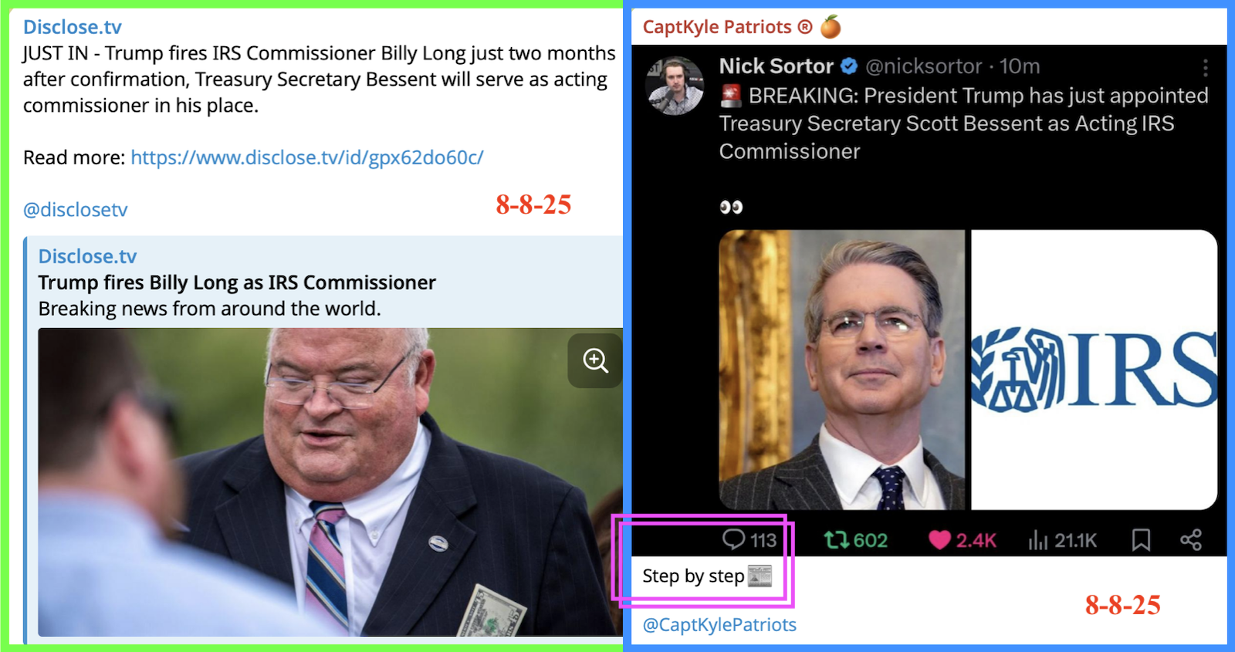Open the disclose.tv article URL link
The width and height of the screenshot is (1235, 652).
[x=307, y=157]
